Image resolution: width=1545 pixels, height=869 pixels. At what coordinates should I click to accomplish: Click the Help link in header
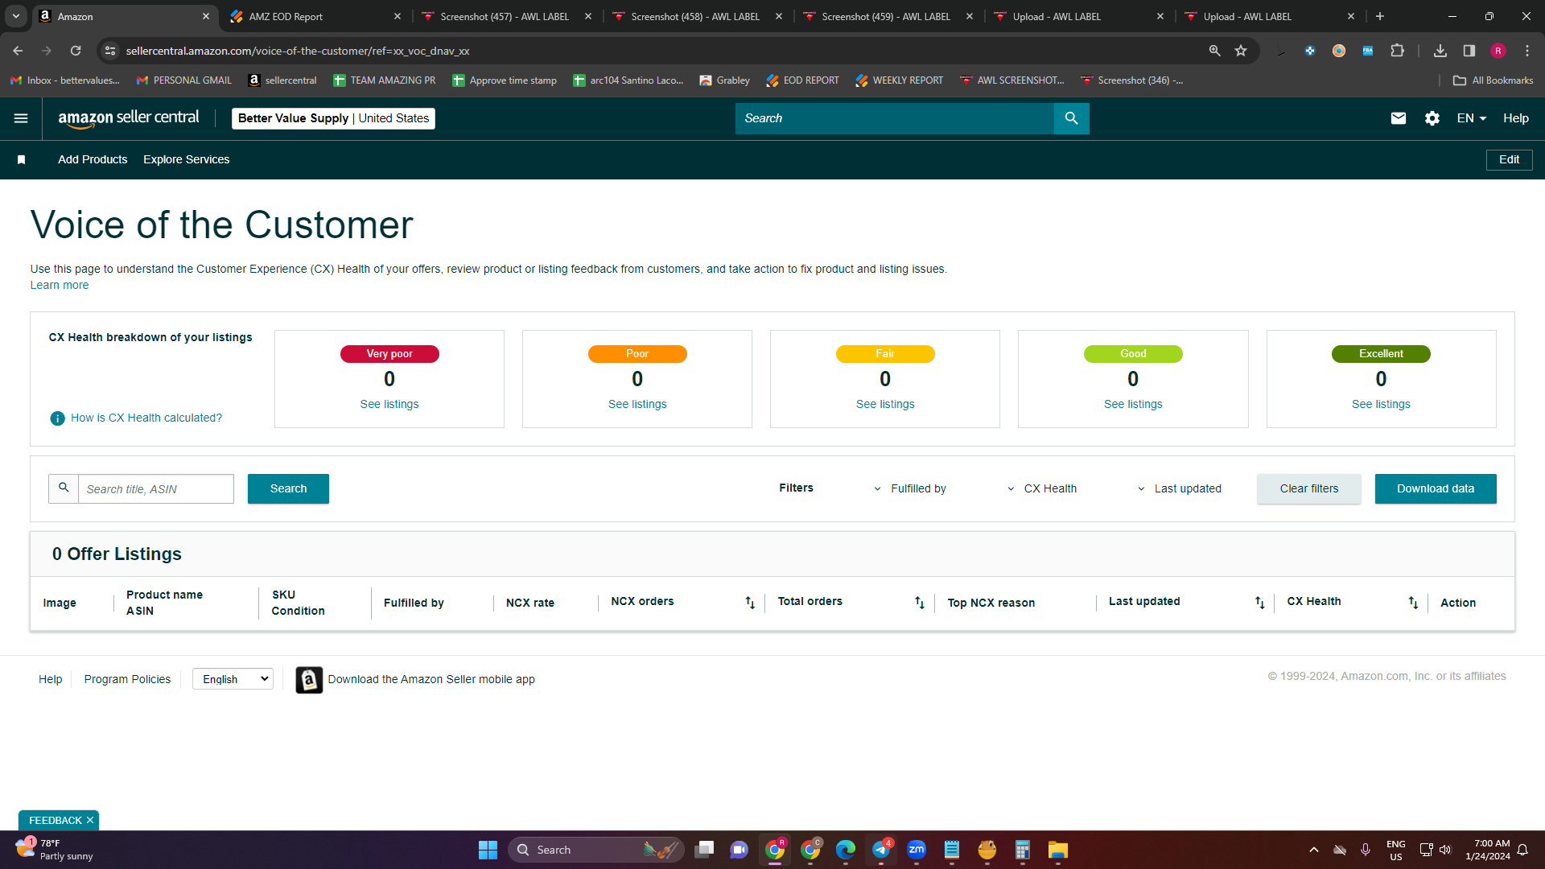(x=1516, y=118)
